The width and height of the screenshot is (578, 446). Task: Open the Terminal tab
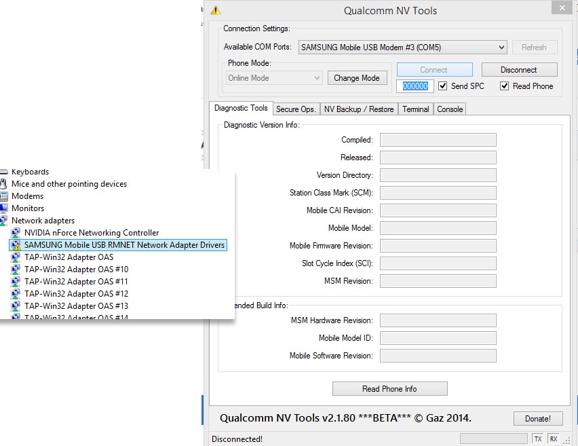click(415, 109)
